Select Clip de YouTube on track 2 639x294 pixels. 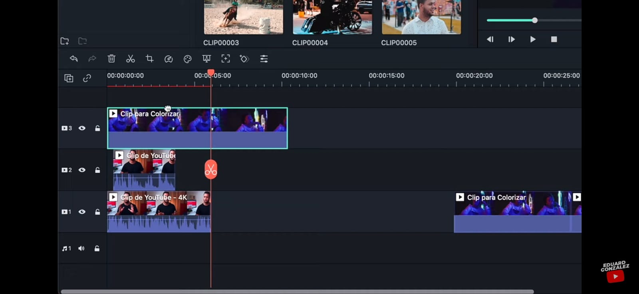(x=144, y=170)
